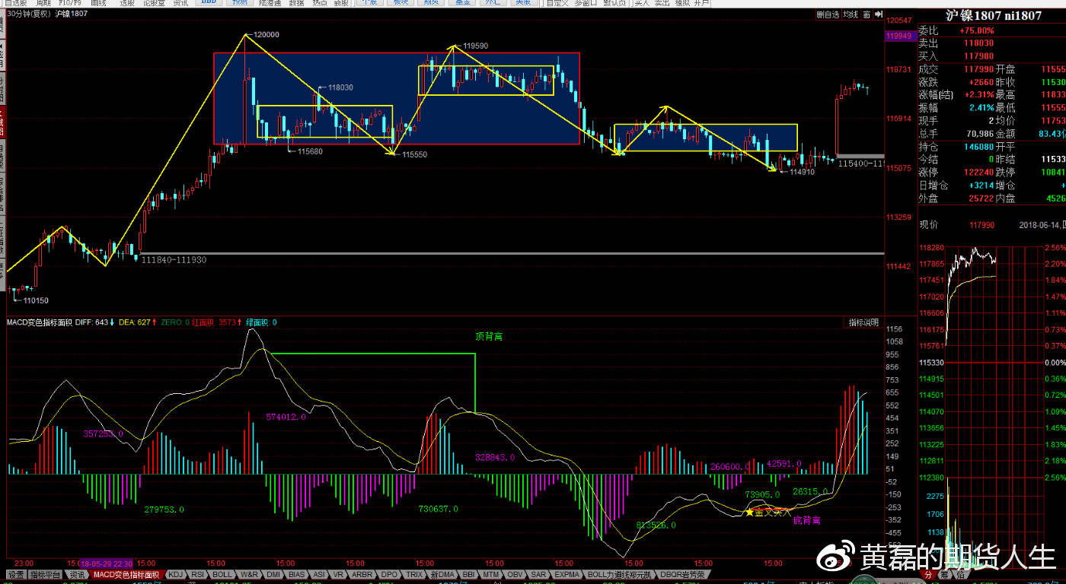Click the 328843.0 area value

(x=495, y=457)
